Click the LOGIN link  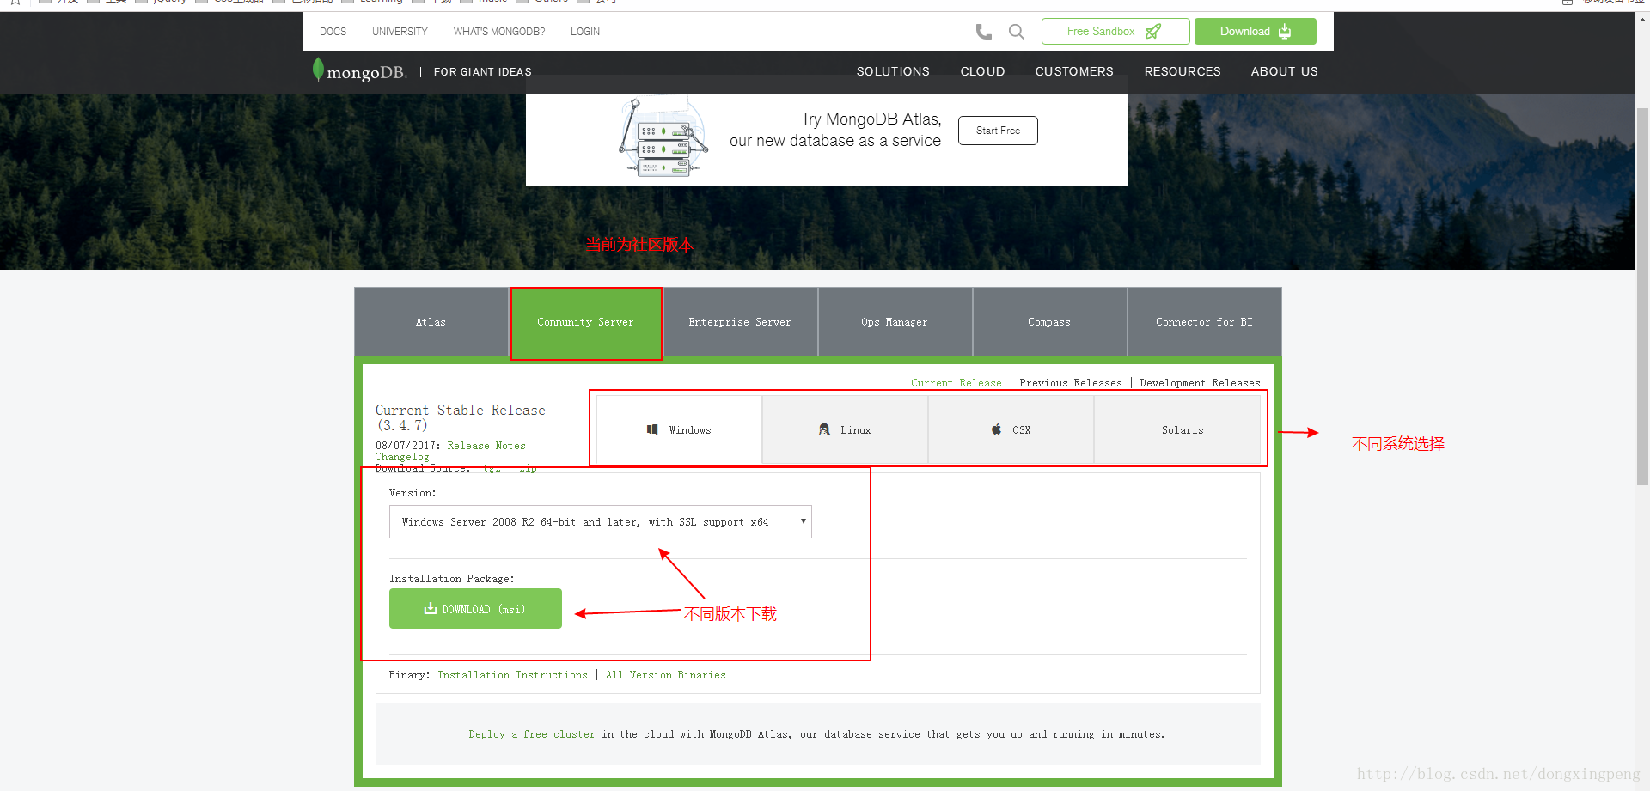coord(585,32)
